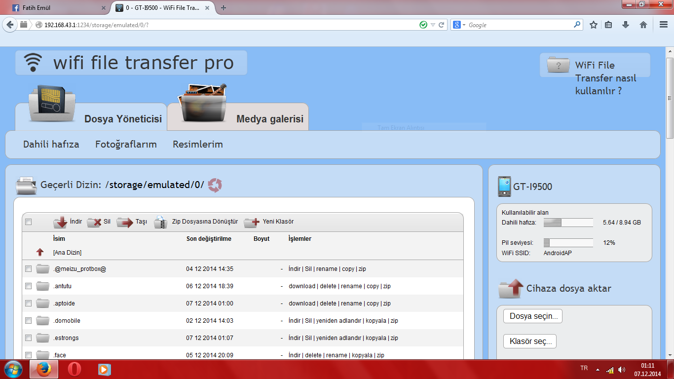Check the .aptoide row checkbox
Viewport: 674px width, 379px height.
(29, 303)
